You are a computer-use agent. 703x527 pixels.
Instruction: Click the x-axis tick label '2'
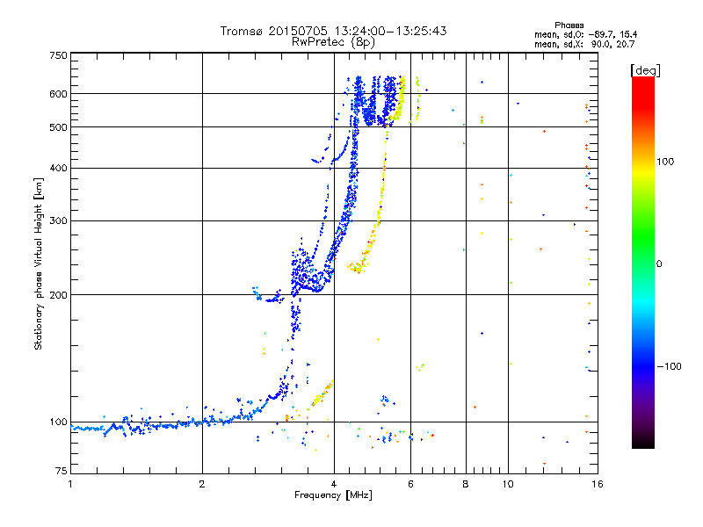(202, 484)
